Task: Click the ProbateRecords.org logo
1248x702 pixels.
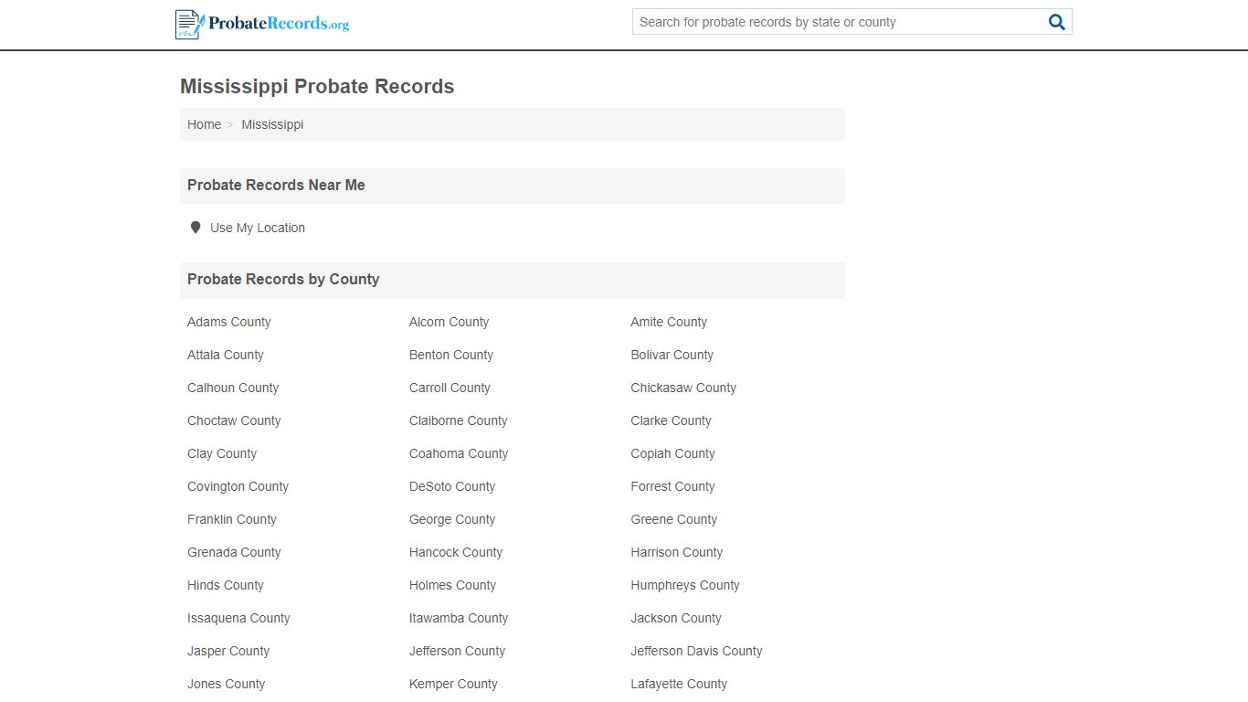Action: tap(262, 24)
